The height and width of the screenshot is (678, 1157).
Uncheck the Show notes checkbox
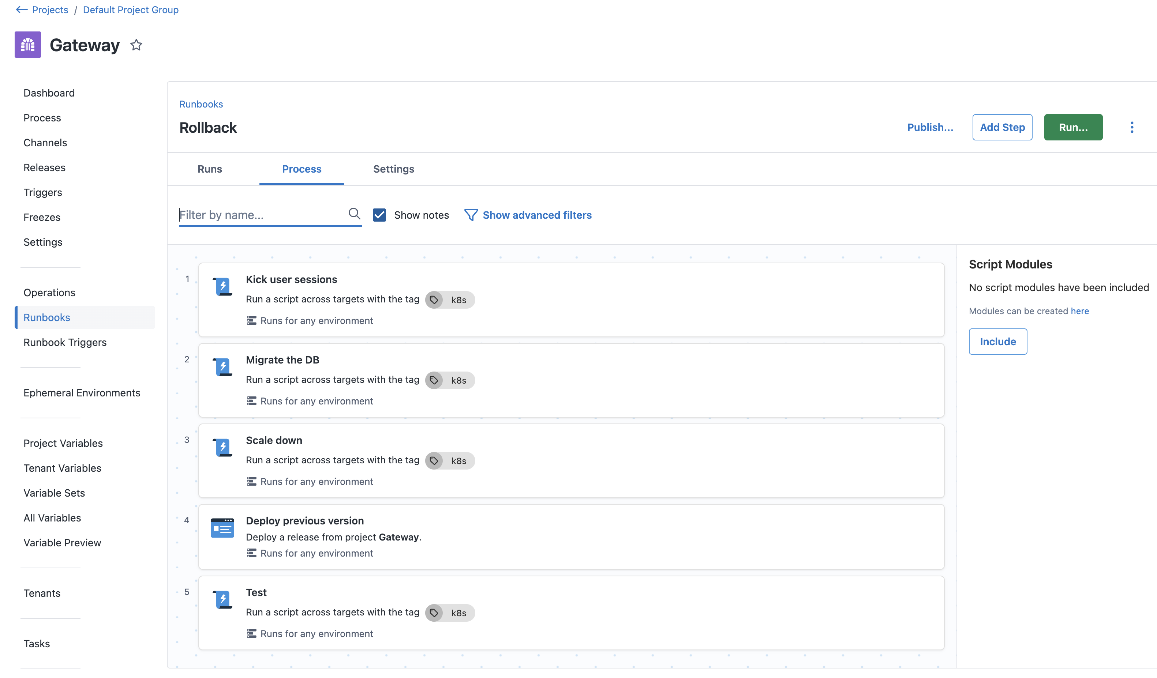coord(379,215)
